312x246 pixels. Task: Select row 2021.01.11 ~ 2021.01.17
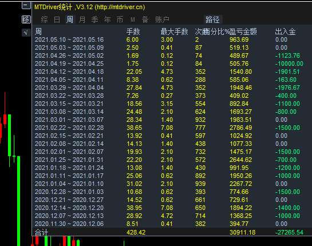coord(172,176)
